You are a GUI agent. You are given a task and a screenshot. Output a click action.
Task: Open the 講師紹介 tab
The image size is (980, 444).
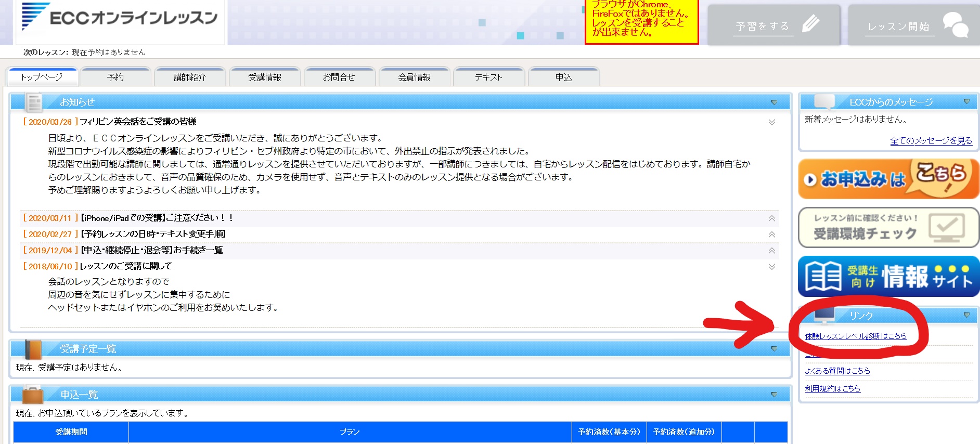tap(190, 77)
